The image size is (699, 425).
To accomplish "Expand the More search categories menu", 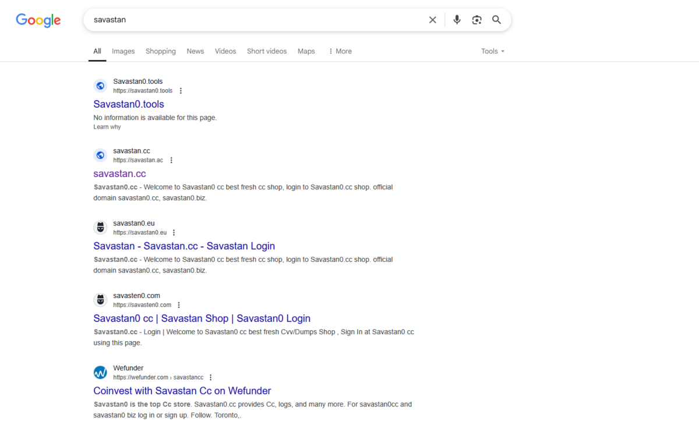I will tap(340, 51).
